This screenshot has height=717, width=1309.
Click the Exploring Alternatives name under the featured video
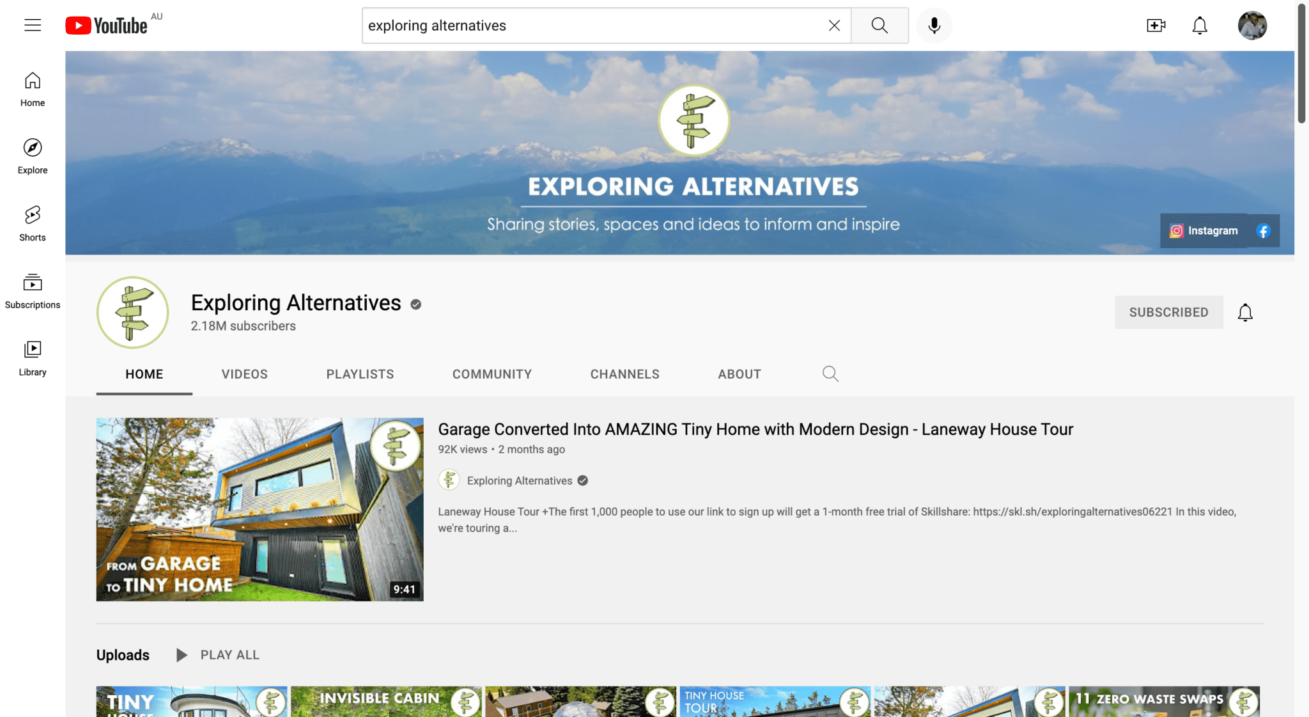click(520, 481)
